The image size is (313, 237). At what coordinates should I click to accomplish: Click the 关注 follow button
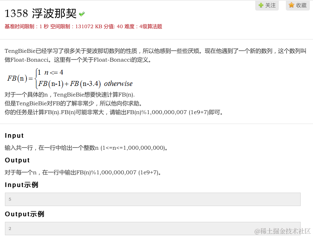(267, 5)
